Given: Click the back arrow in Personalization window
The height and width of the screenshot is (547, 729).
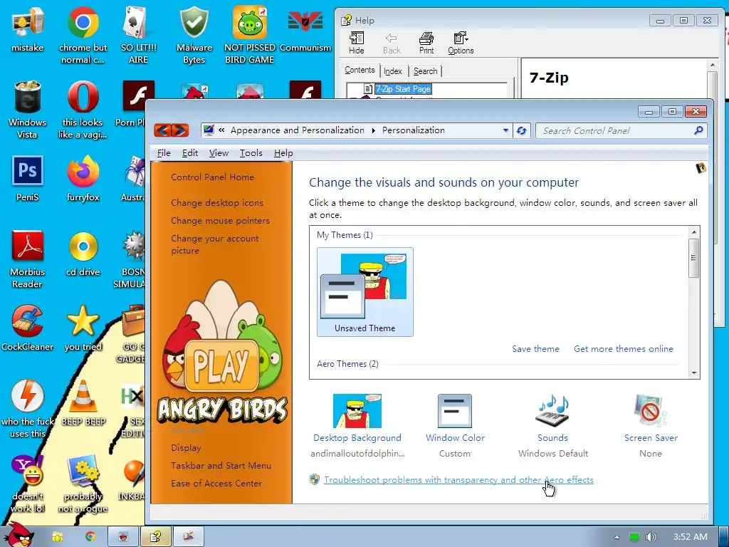Looking at the screenshot, I should [x=163, y=130].
